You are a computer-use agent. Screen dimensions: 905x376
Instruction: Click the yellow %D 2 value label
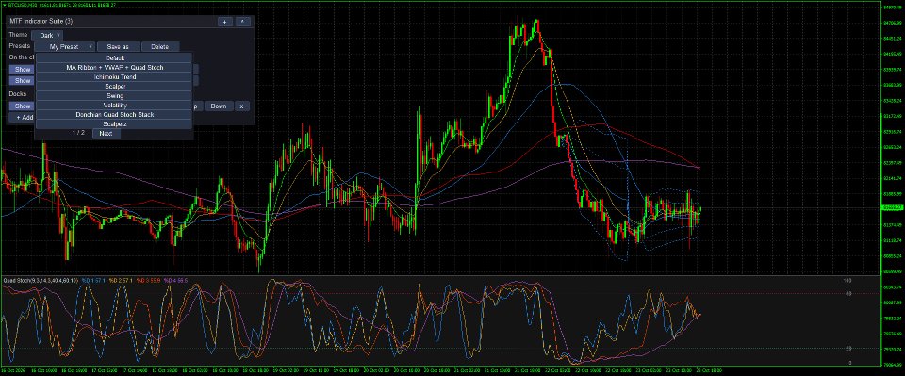click(122, 280)
